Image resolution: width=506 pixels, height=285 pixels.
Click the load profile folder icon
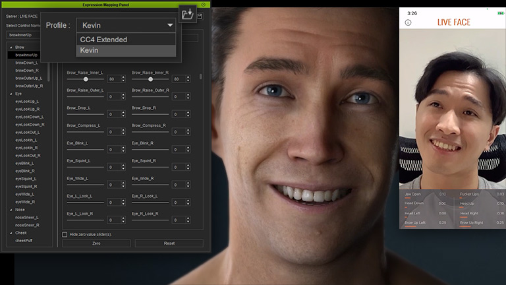187,13
